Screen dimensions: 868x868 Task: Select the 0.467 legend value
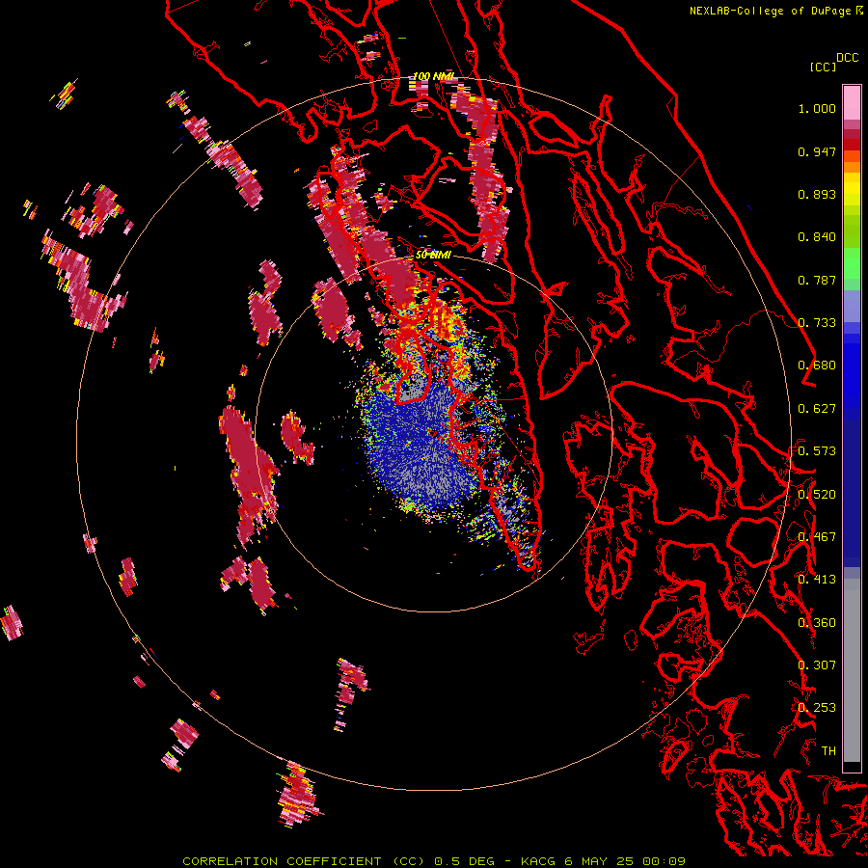click(817, 537)
